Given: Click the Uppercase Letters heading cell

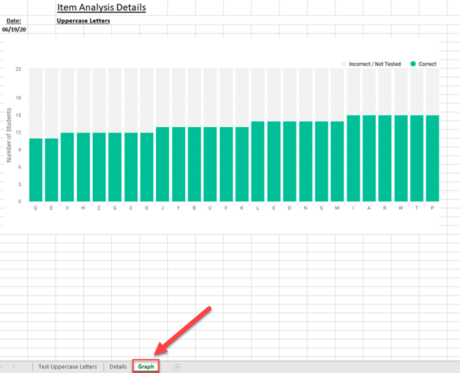Looking at the screenshot, I should (x=84, y=21).
